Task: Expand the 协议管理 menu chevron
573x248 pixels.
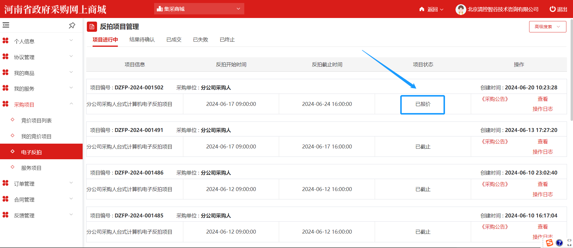Action: coord(71,56)
